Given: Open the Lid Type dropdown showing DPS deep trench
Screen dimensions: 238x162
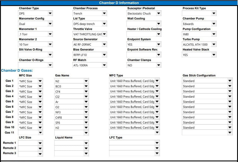Looking at the screenshot, I should pos(90,24).
